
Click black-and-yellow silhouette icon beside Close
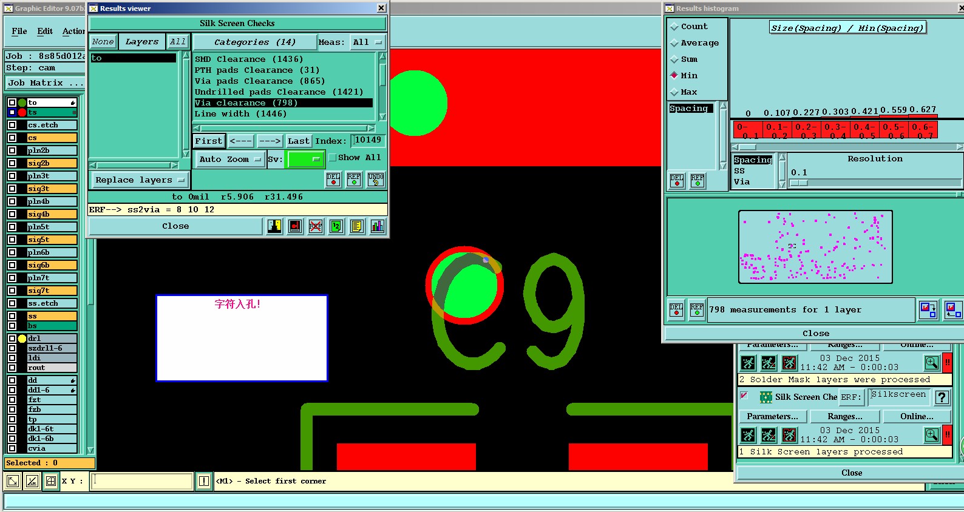coord(275,226)
